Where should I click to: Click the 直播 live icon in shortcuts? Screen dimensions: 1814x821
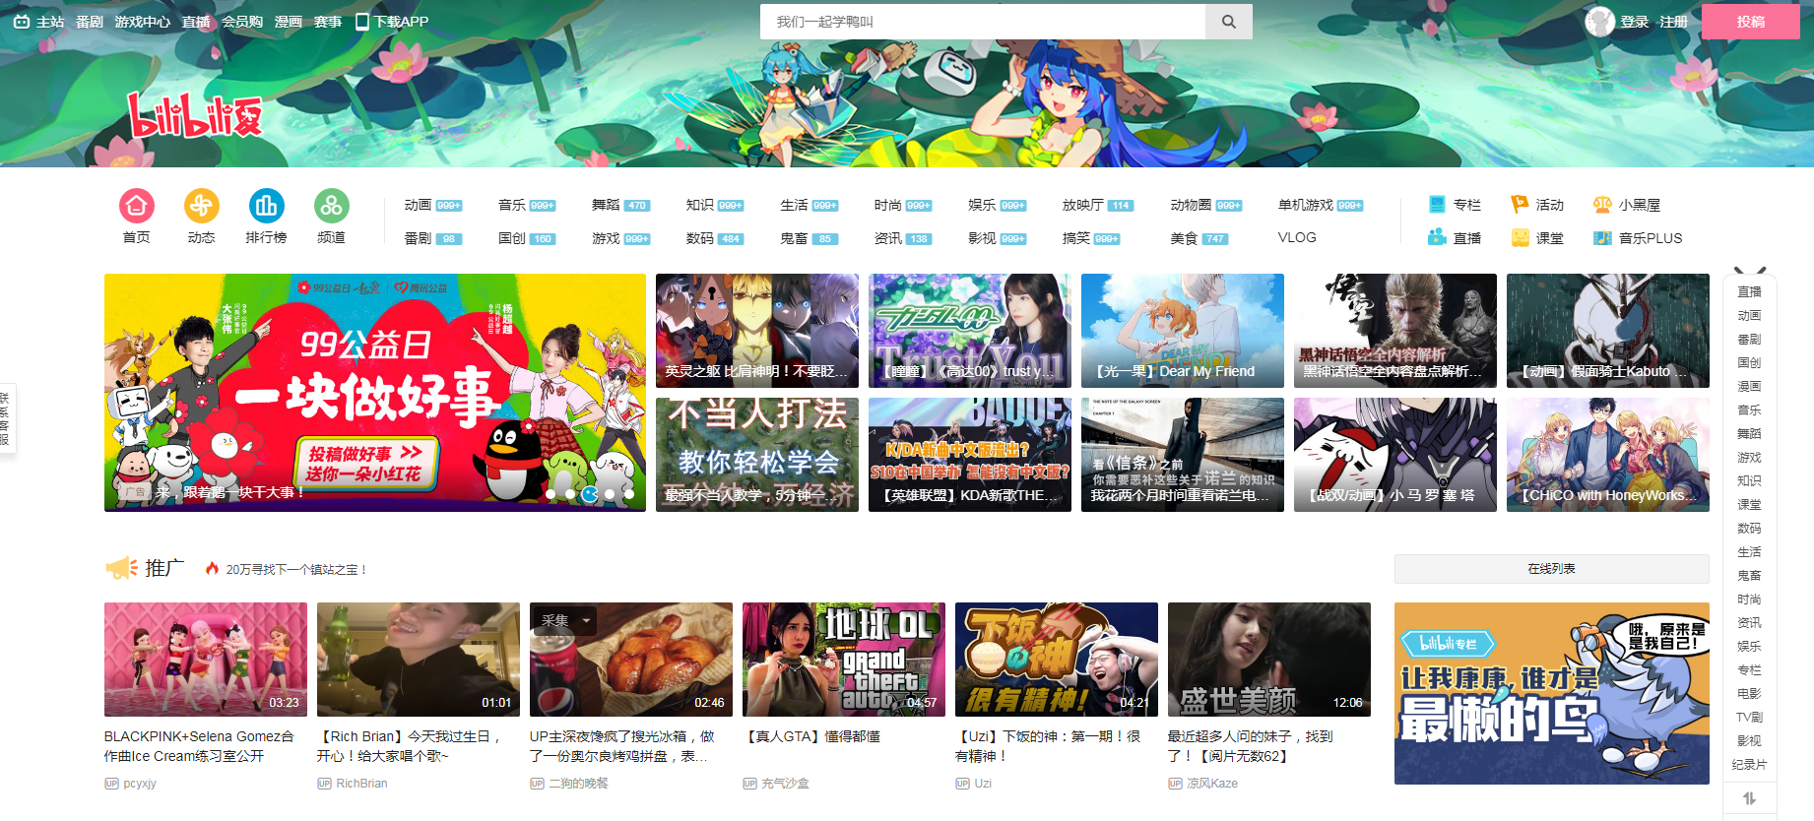click(x=1437, y=237)
